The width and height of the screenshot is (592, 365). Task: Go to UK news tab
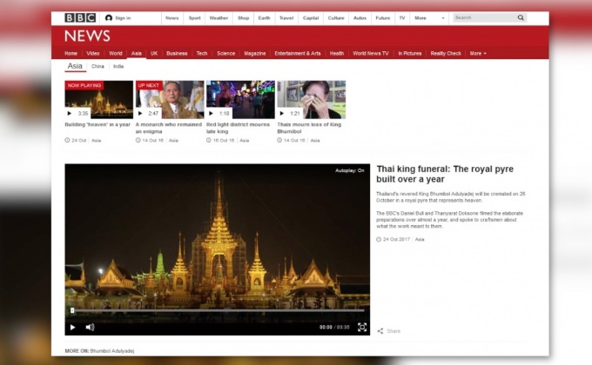[x=154, y=54]
